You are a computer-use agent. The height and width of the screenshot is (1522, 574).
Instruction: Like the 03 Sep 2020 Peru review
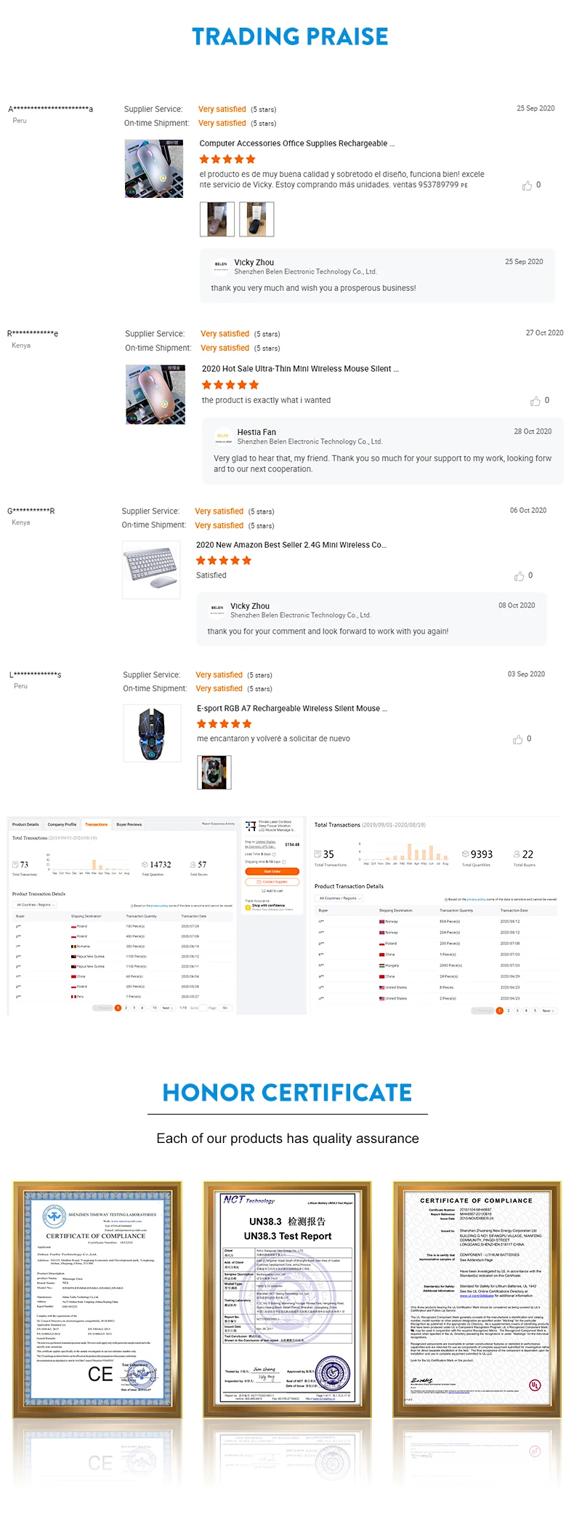(517, 739)
